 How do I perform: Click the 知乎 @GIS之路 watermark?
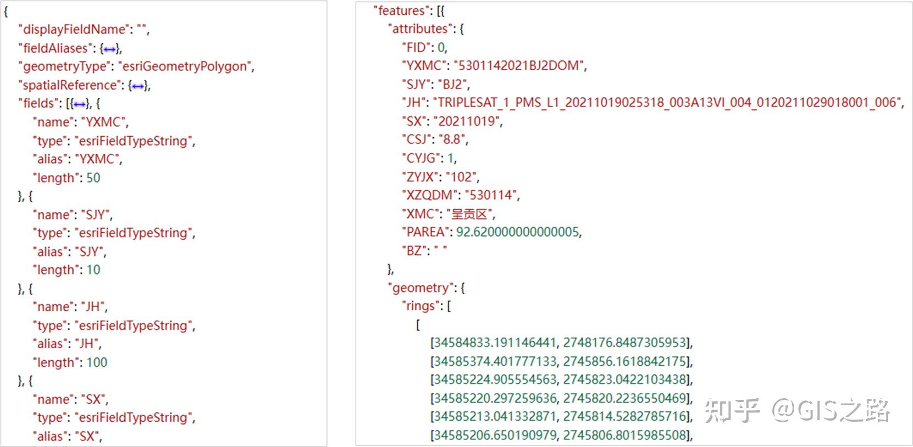(797, 410)
